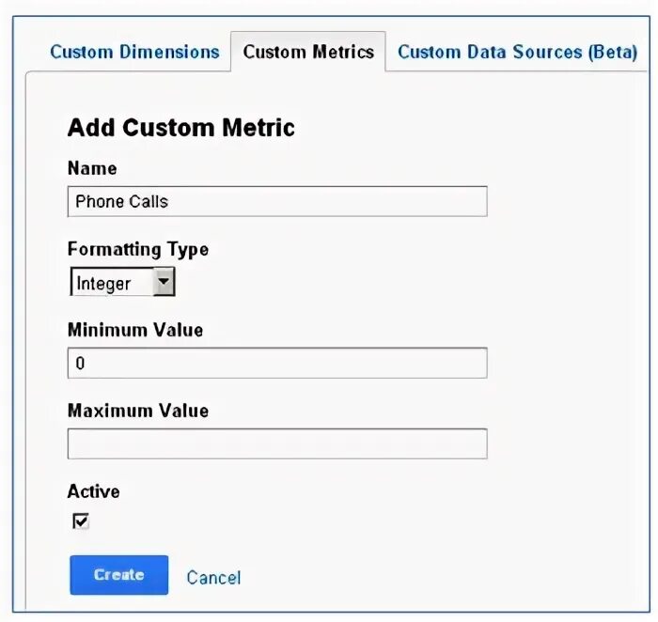This screenshot has width=658, height=622.
Task: Click the dropdown arrow beside Integer
Action: [x=164, y=282]
